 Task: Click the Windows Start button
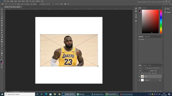(x=2, y=94)
